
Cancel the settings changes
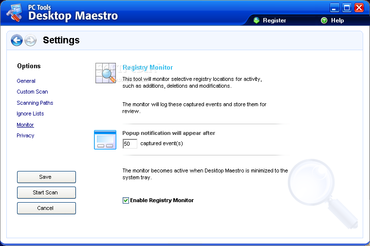tap(46, 208)
